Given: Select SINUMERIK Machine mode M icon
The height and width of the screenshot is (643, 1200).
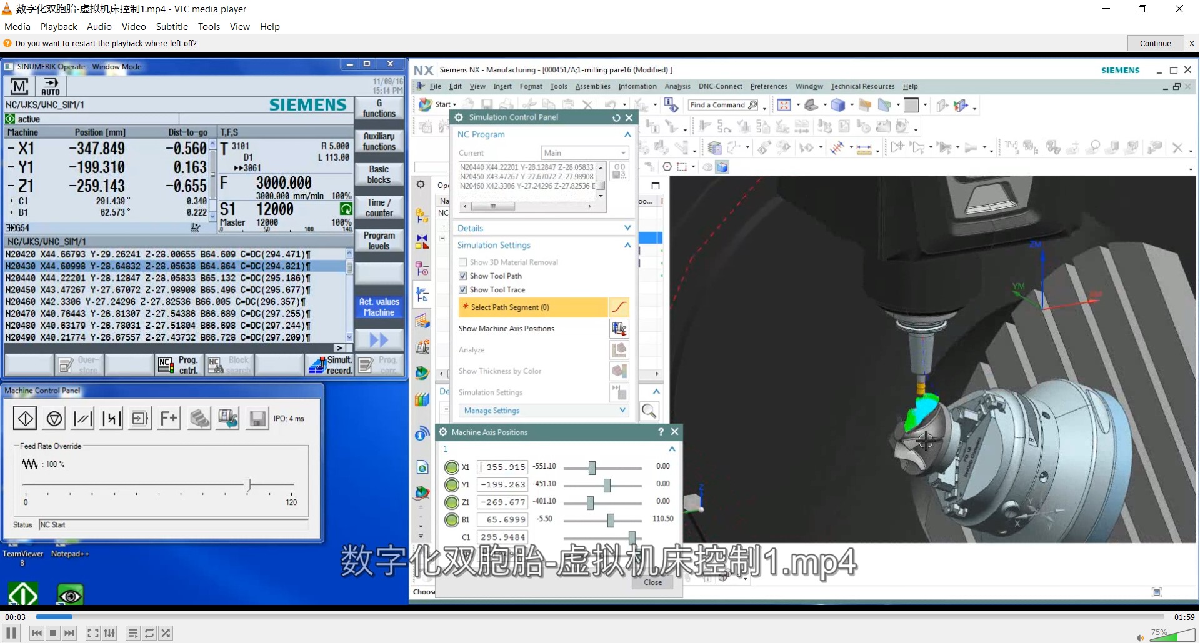Looking at the screenshot, I should pyautogui.click(x=19, y=86).
